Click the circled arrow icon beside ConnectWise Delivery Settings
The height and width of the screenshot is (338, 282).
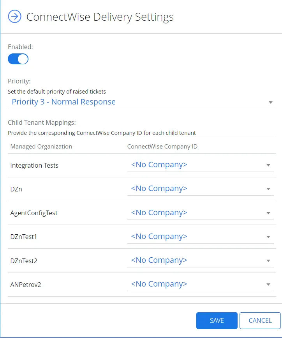pyautogui.click(x=15, y=16)
